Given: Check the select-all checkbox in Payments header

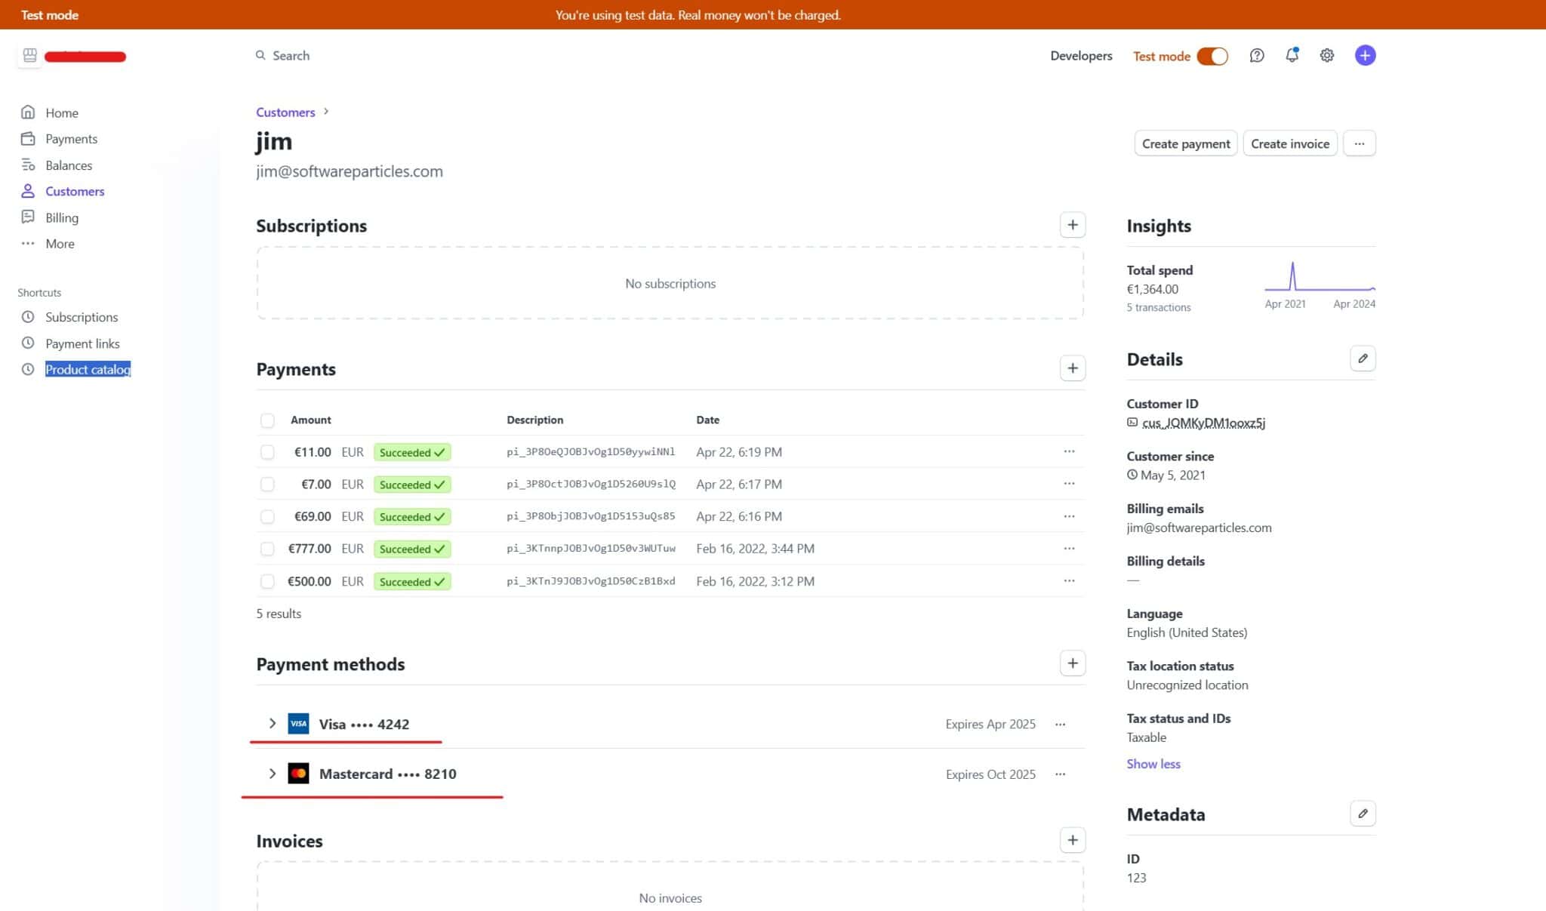Looking at the screenshot, I should (267, 420).
